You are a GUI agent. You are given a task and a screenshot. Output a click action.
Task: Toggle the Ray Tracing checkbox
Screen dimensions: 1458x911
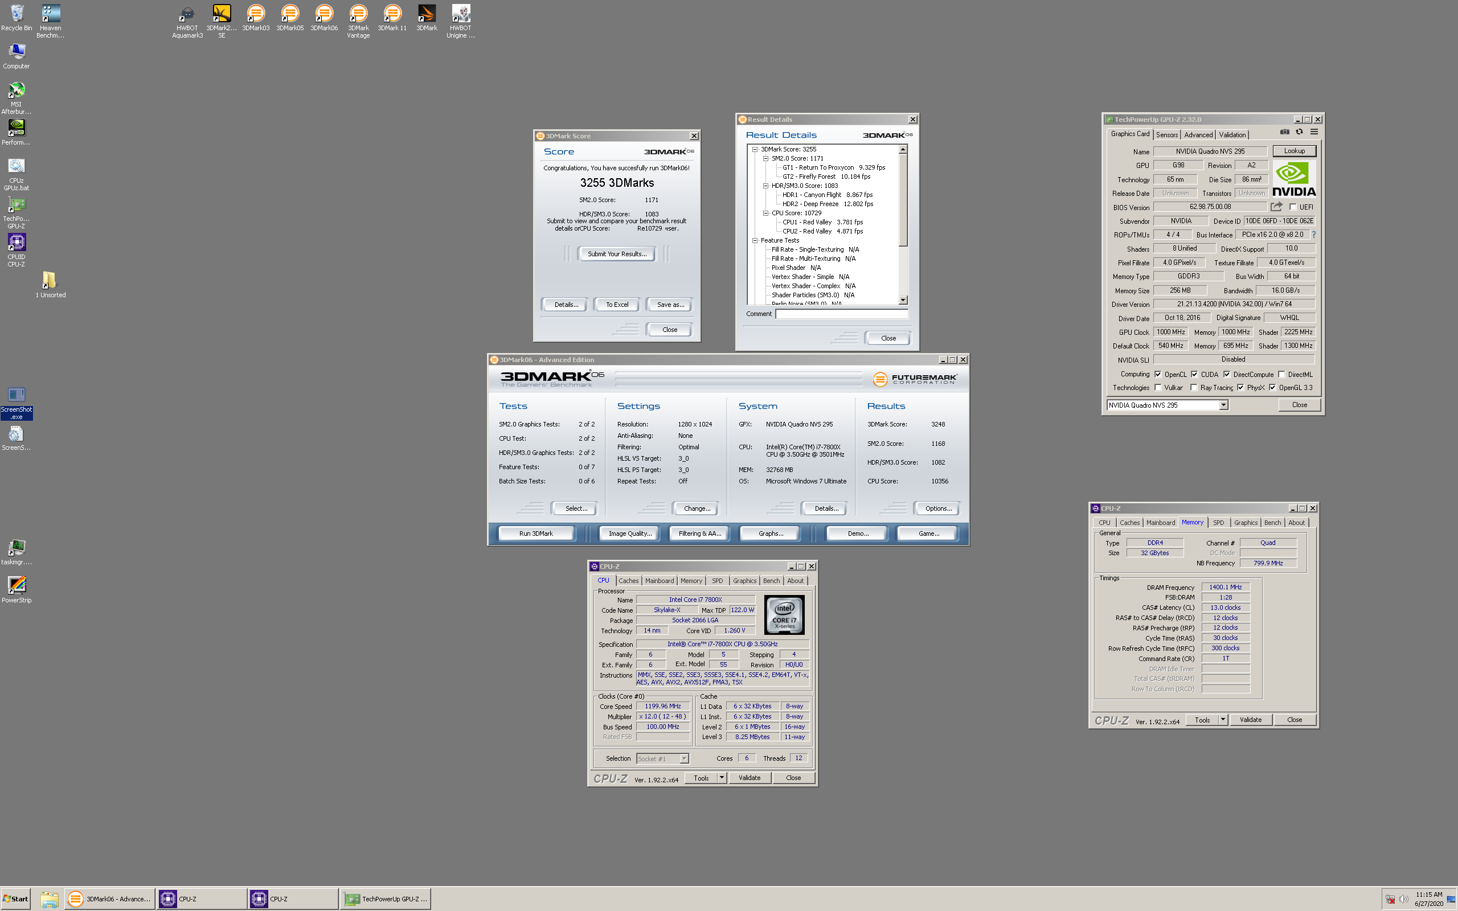(1194, 387)
